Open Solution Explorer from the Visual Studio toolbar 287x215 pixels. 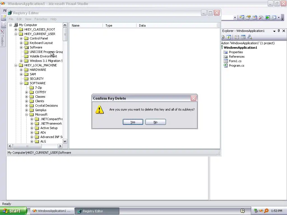click(x=242, y=17)
